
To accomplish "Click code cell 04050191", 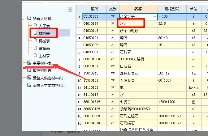I will 95,38.
